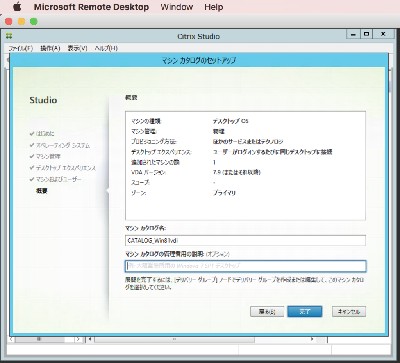This screenshot has height=363, width=400.
Task: Open the Microsoft Remote Desktop menu
Action: point(91,7)
